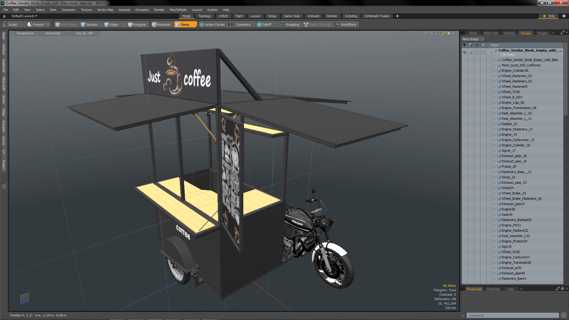569x320 pixels.
Task: Click the Groups panel expand icon
Action: pyautogui.click(x=562, y=33)
